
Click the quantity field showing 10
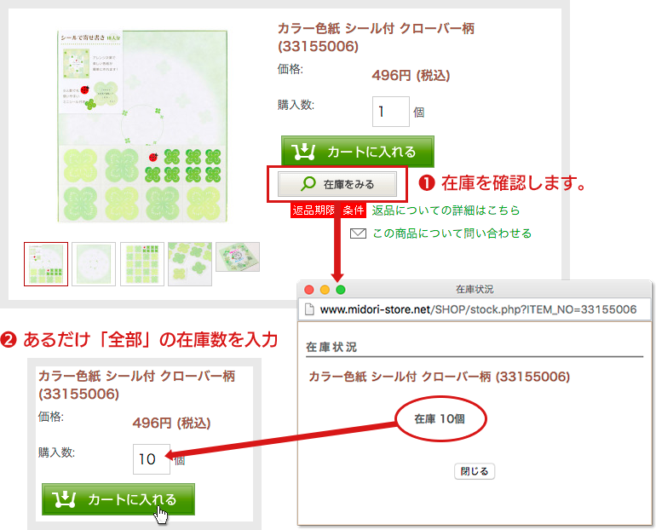click(152, 459)
